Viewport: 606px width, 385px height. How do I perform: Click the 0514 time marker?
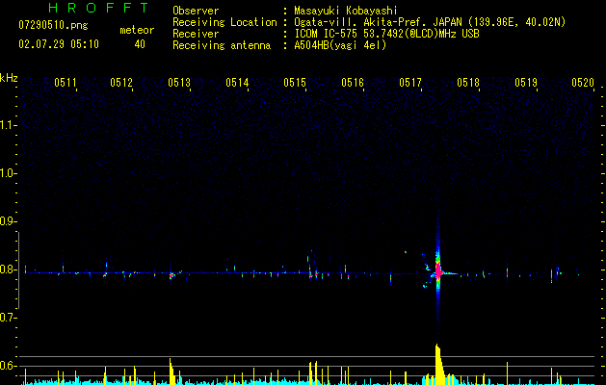point(237,83)
